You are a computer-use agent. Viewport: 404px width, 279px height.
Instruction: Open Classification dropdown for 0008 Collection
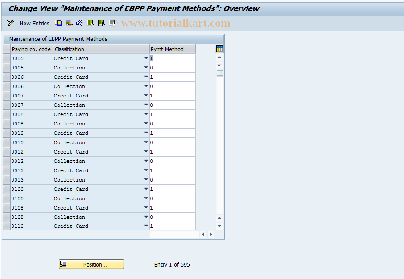tap(146, 123)
